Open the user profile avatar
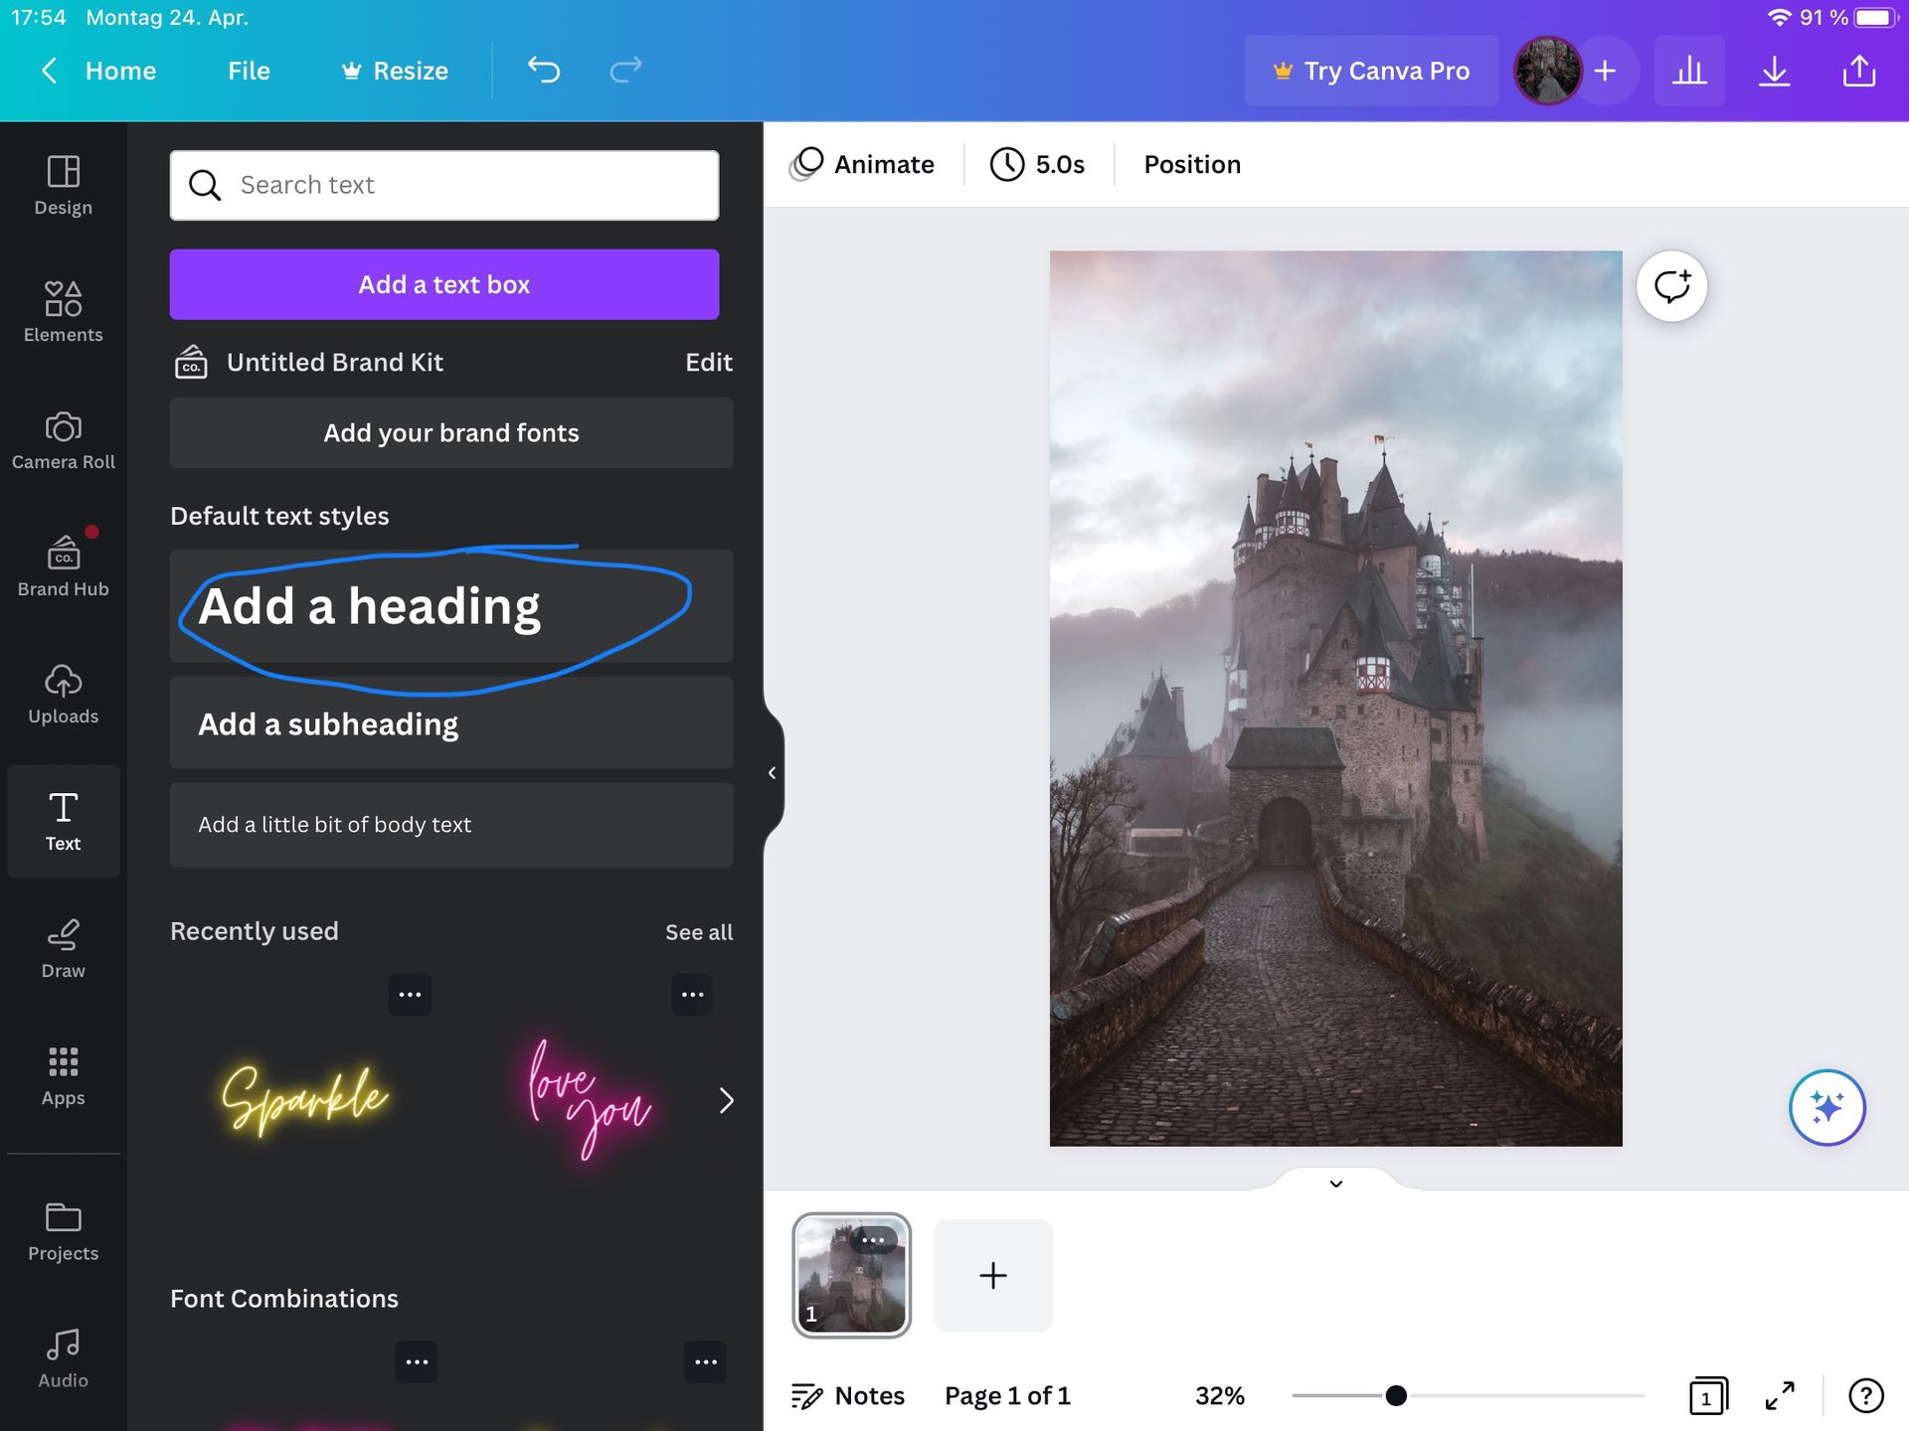Viewport: 1909px width, 1431px height. tap(1547, 71)
